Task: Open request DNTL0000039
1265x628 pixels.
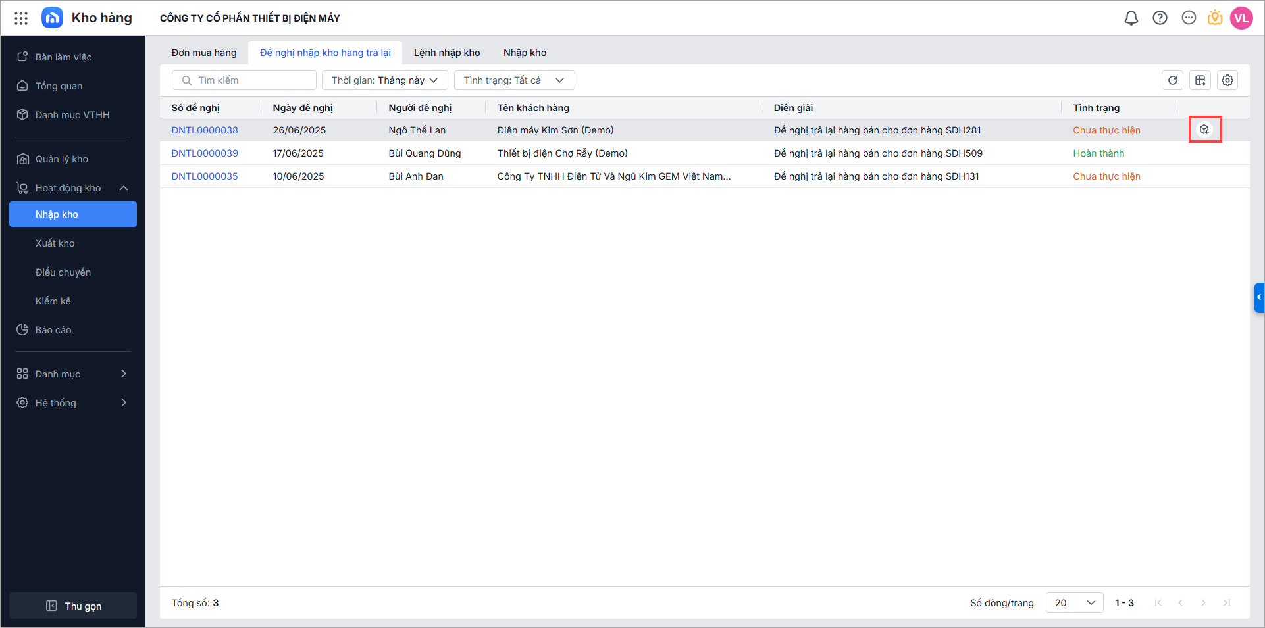Action: tap(205, 153)
